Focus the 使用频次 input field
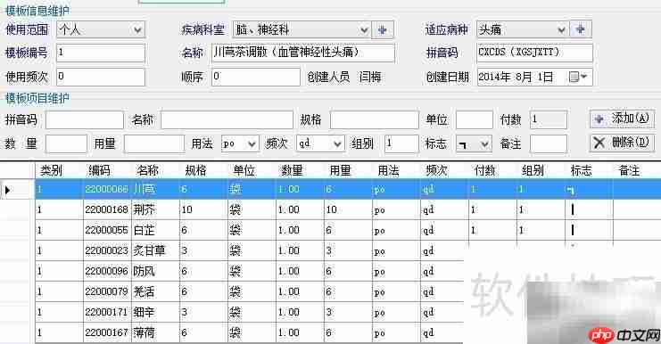This screenshot has width=661, height=344. coord(100,77)
